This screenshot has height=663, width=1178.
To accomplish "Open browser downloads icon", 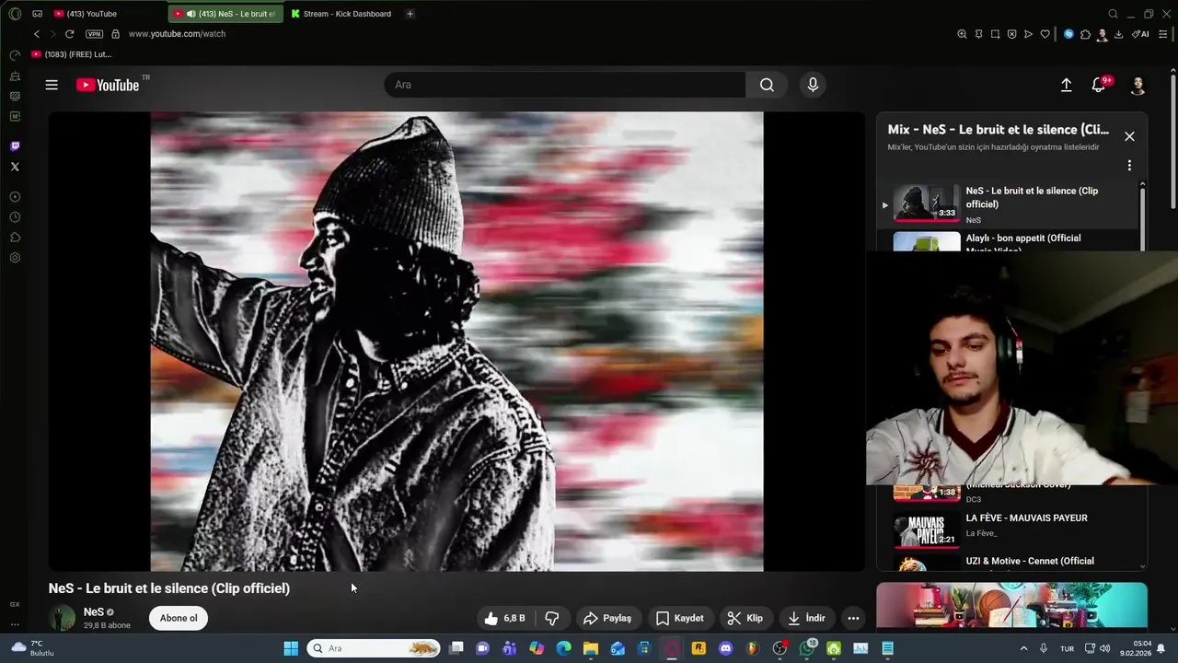I will pyautogui.click(x=1118, y=34).
